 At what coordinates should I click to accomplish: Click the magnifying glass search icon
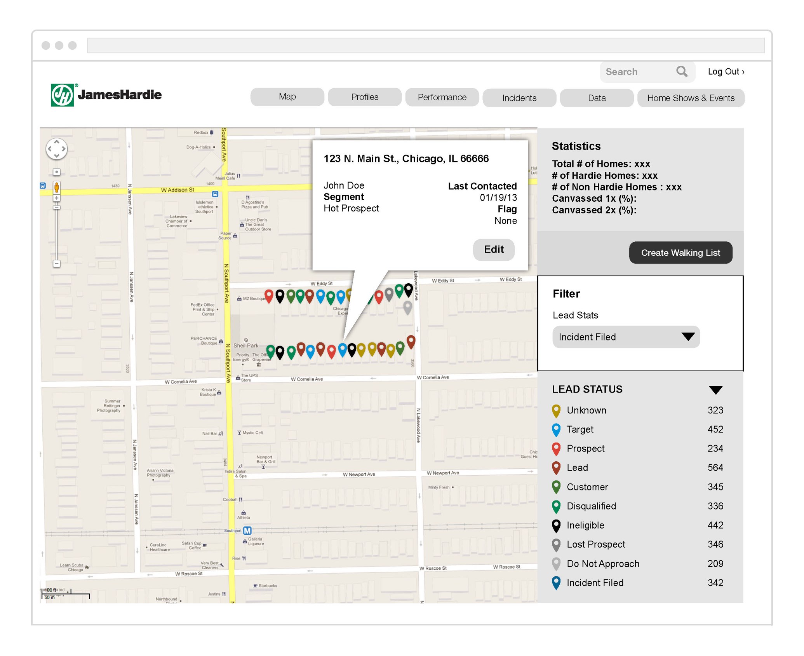point(682,72)
